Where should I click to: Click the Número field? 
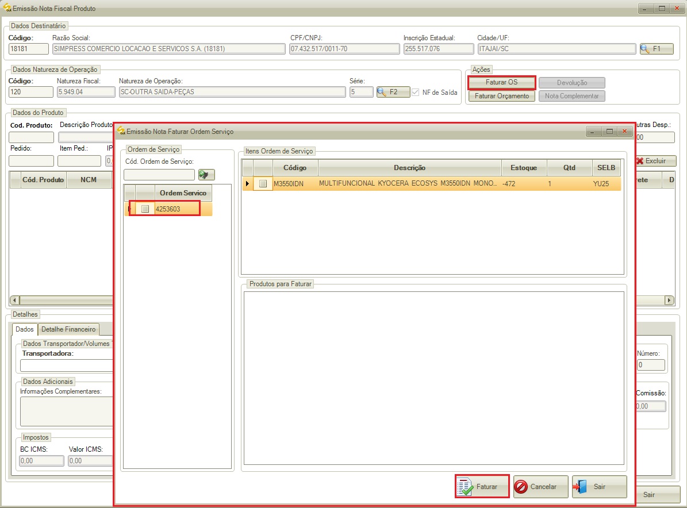[651, 365]
